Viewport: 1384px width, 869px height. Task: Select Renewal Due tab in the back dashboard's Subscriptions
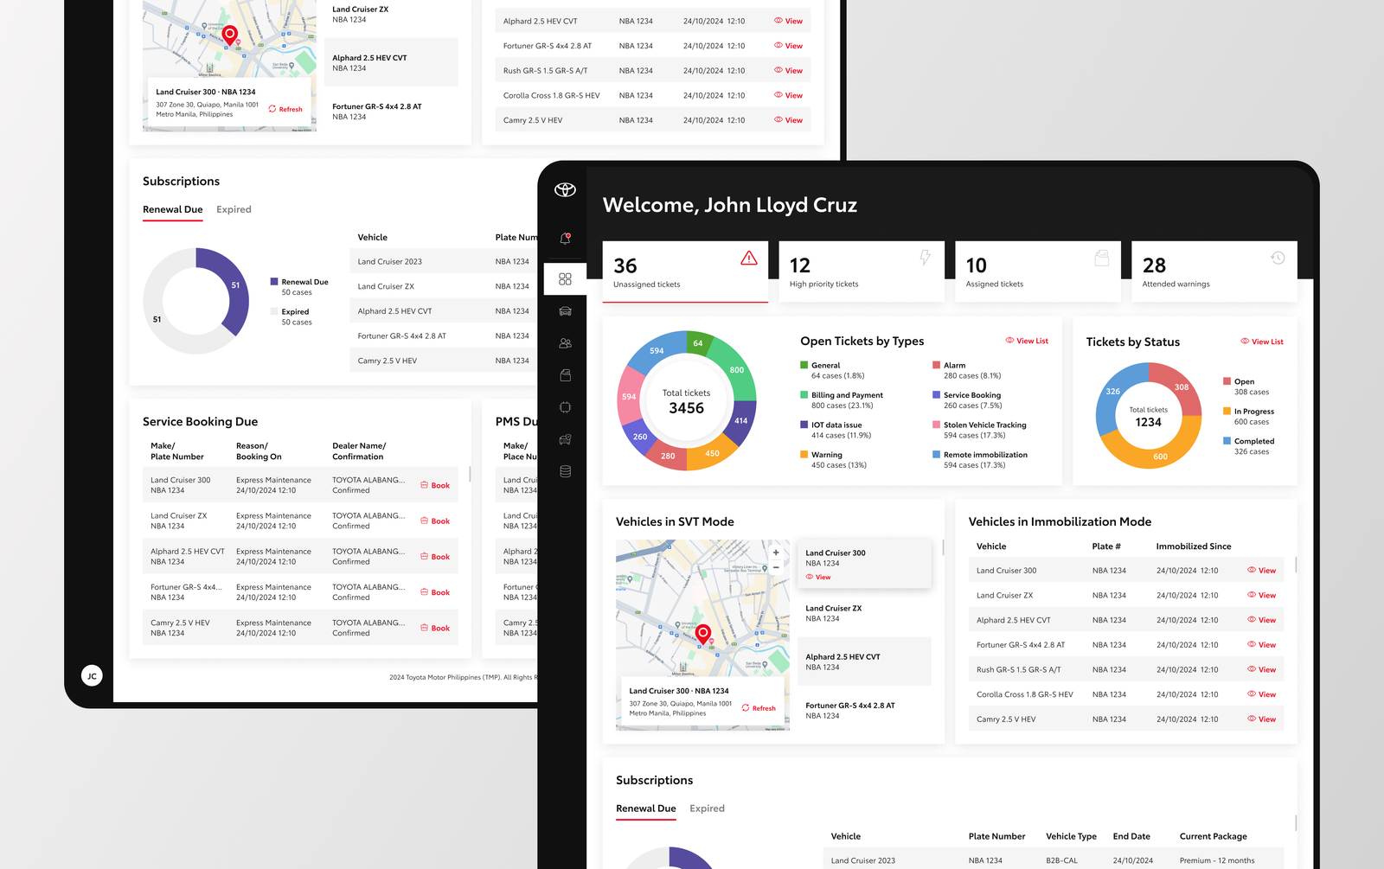coord(172,209)
